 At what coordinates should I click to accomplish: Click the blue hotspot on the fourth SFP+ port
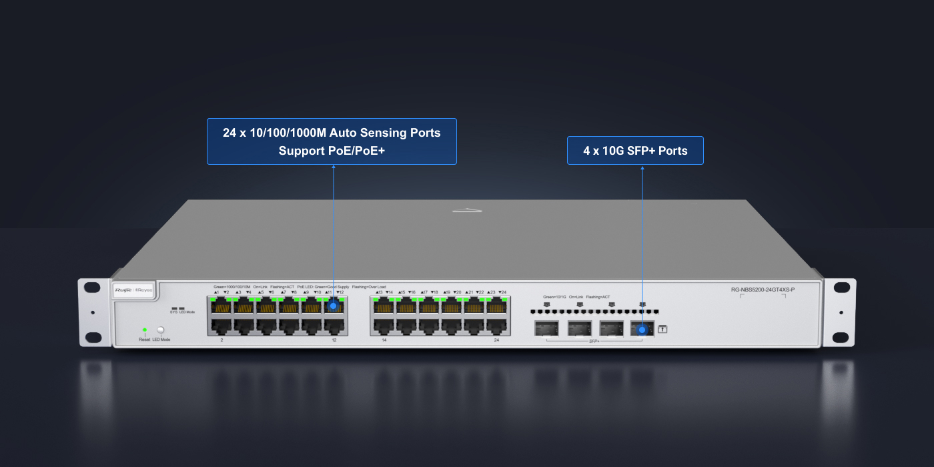pos(642,329)
